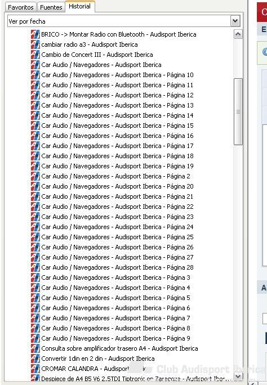Select 'Car Audio / Navegadores' Página 2 text
This screenshot has width=267, height=385.
pos(115,176)
